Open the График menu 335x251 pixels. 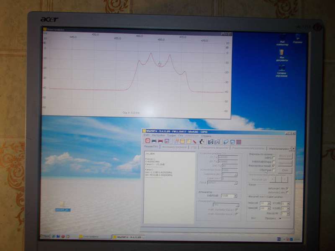coord(171,136)
